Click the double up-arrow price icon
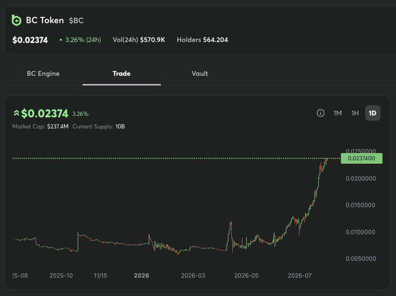This screenshot has width=396, height=296. coord(16,113)
